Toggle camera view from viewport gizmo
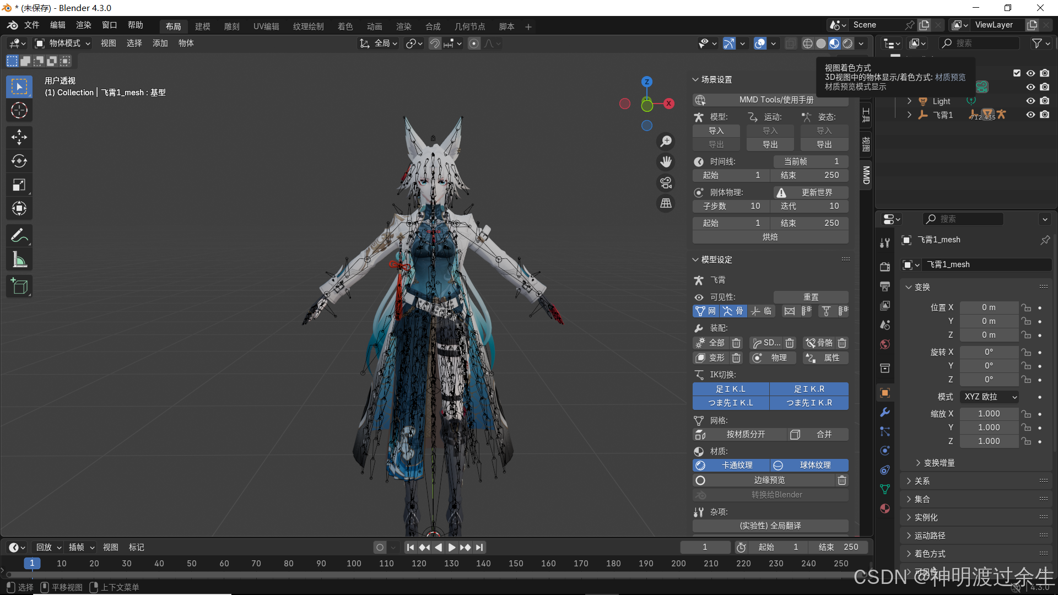This screenshot has height=595, width=1058. coord(666,182)
